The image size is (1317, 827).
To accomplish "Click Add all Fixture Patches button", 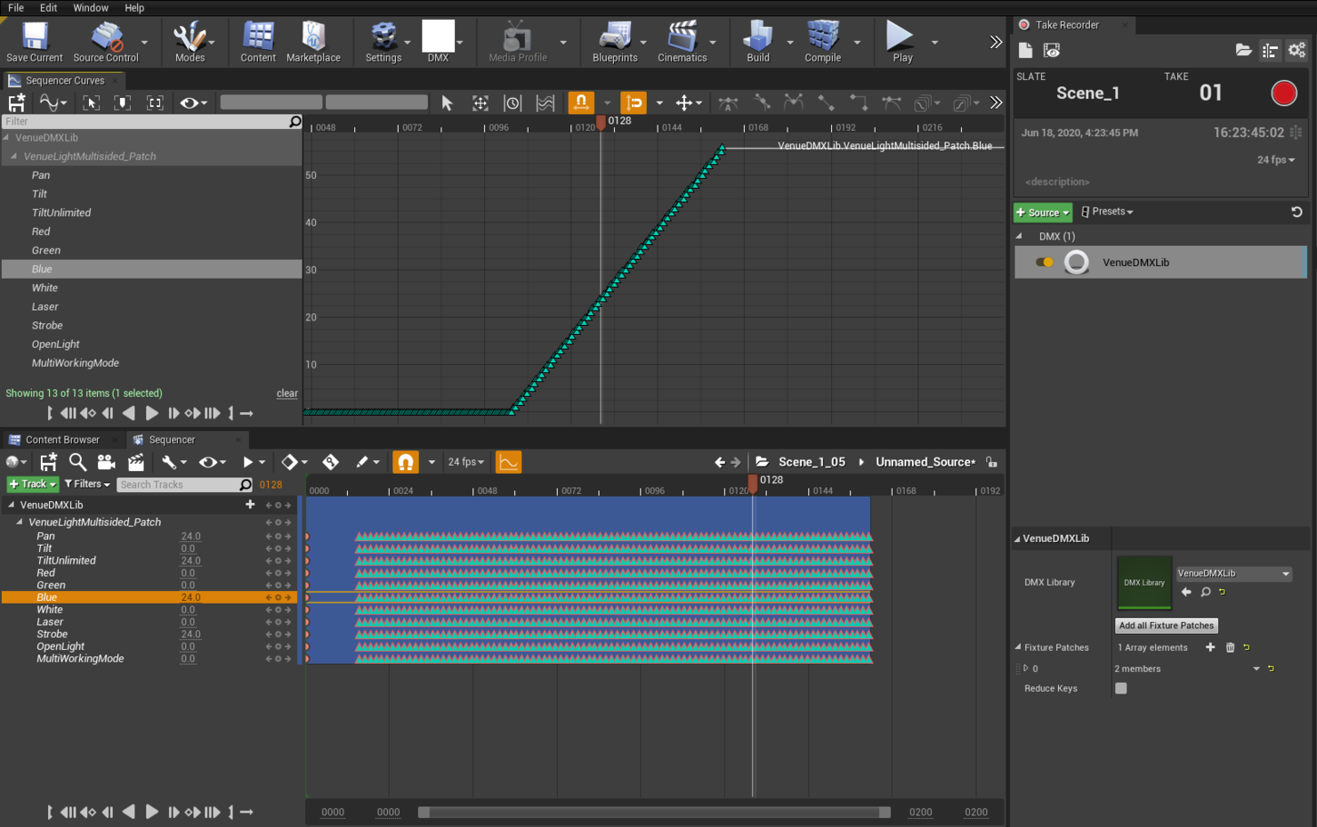I will coord(1166,626).
